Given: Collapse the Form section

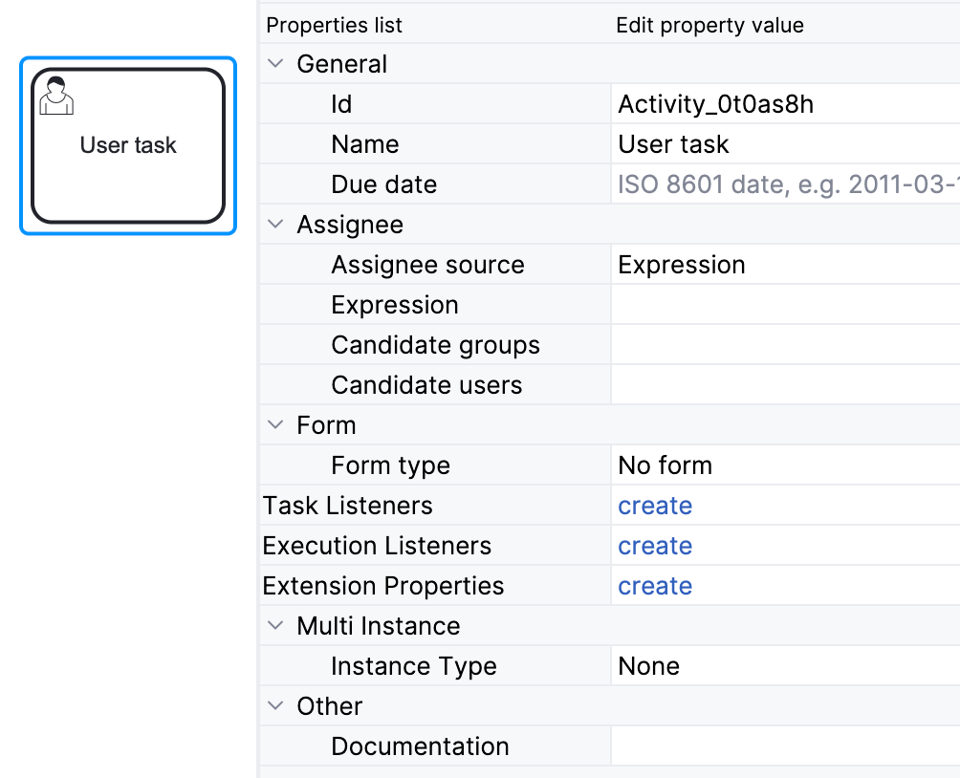Looking at the screenshot, I should pos(276,425).
